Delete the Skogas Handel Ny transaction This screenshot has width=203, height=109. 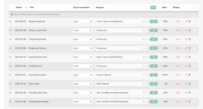click(189, 21)
